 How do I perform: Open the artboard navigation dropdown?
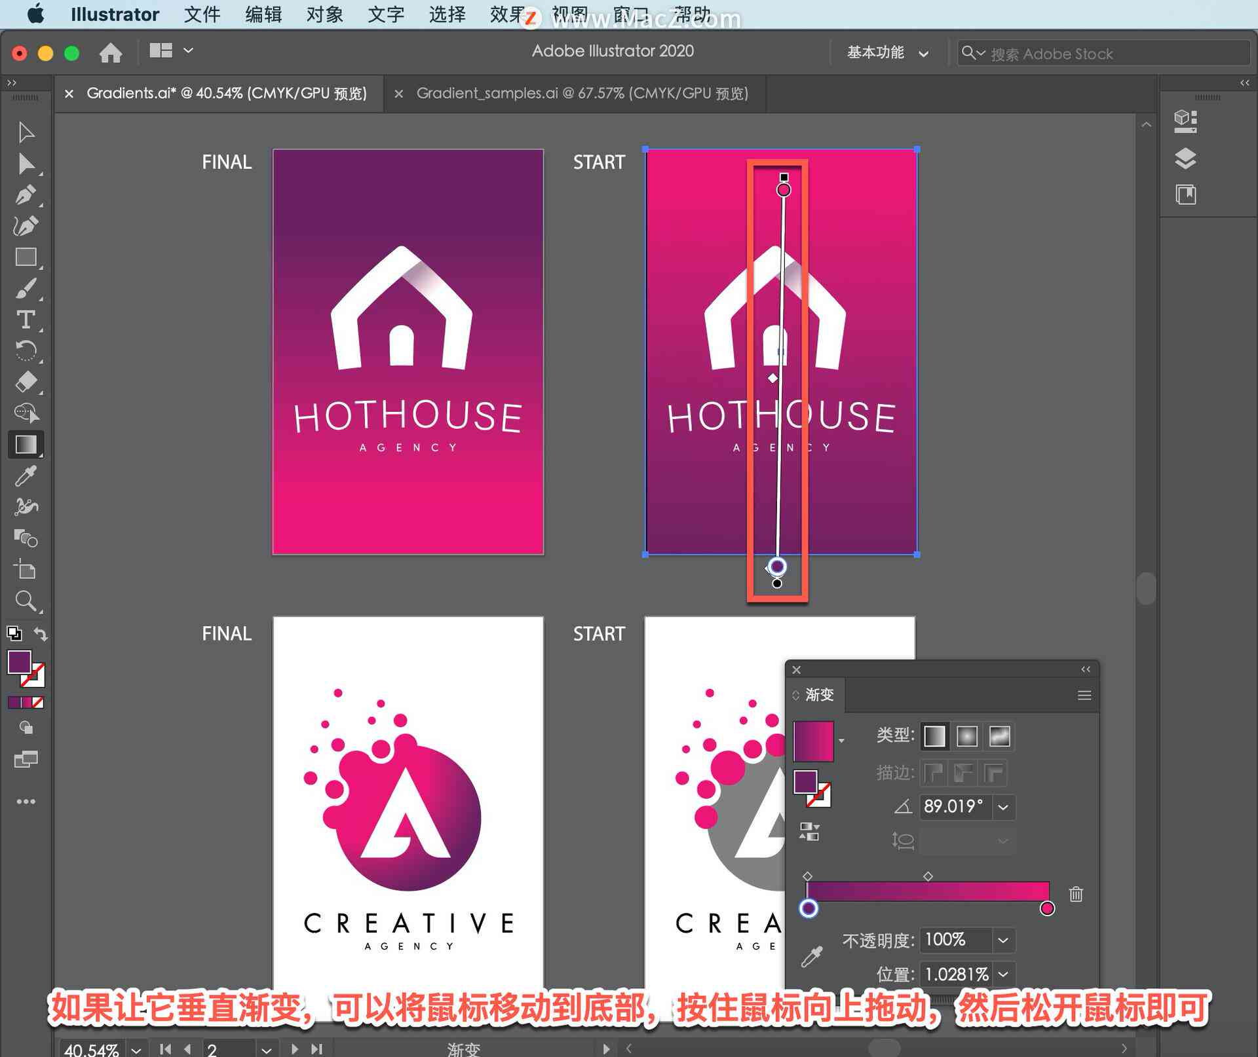[266, 1049]
